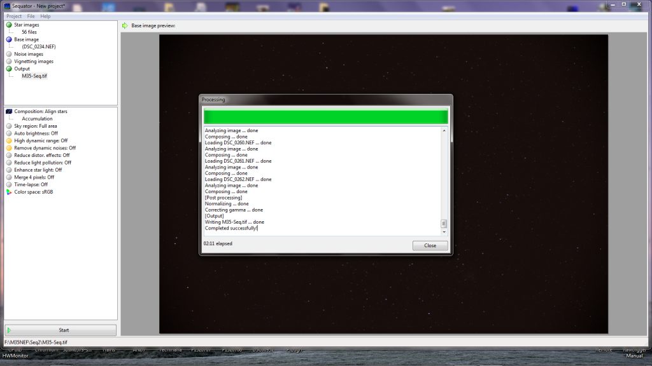This screenshot has width=652, height=366.
Task: Select the Accumulation sub-item
Action: pyautogui.click(x=37, y=119)
